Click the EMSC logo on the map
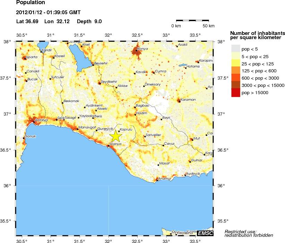 [x=205, y=233]
